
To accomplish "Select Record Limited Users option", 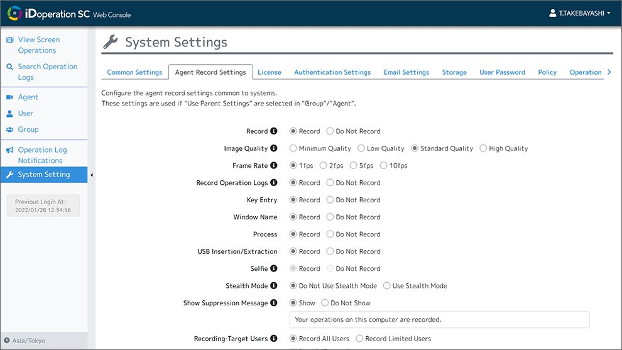I will (359, 339).
